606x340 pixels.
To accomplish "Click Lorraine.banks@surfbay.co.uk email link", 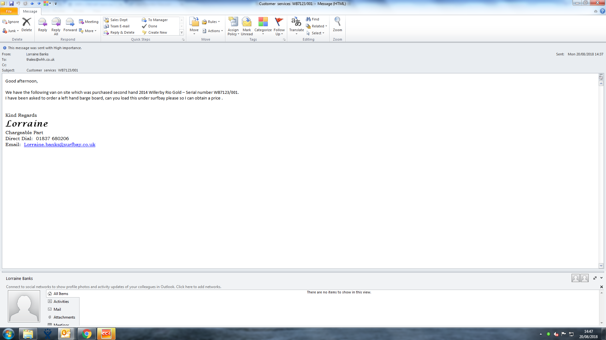I will click(x=60, y=144).
